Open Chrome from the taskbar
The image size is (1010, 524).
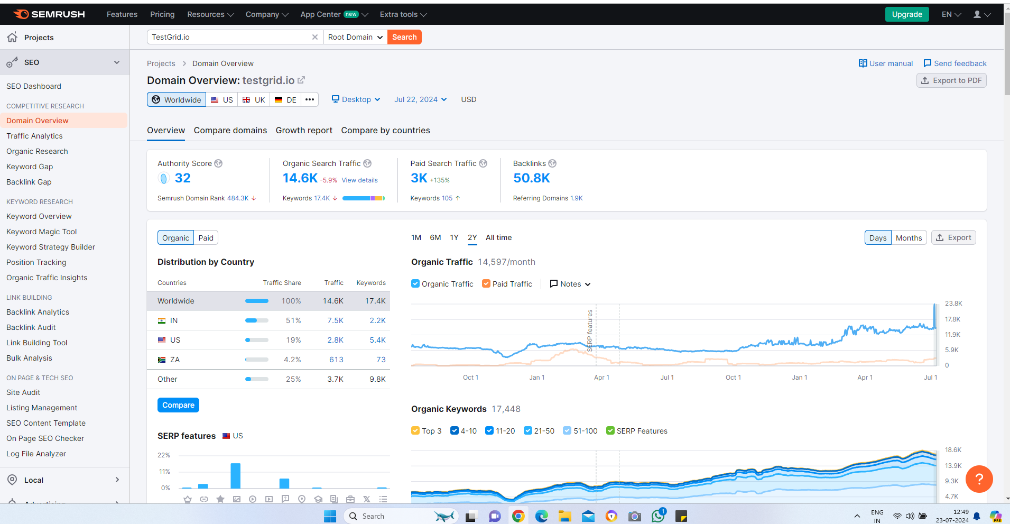point(518,516)
